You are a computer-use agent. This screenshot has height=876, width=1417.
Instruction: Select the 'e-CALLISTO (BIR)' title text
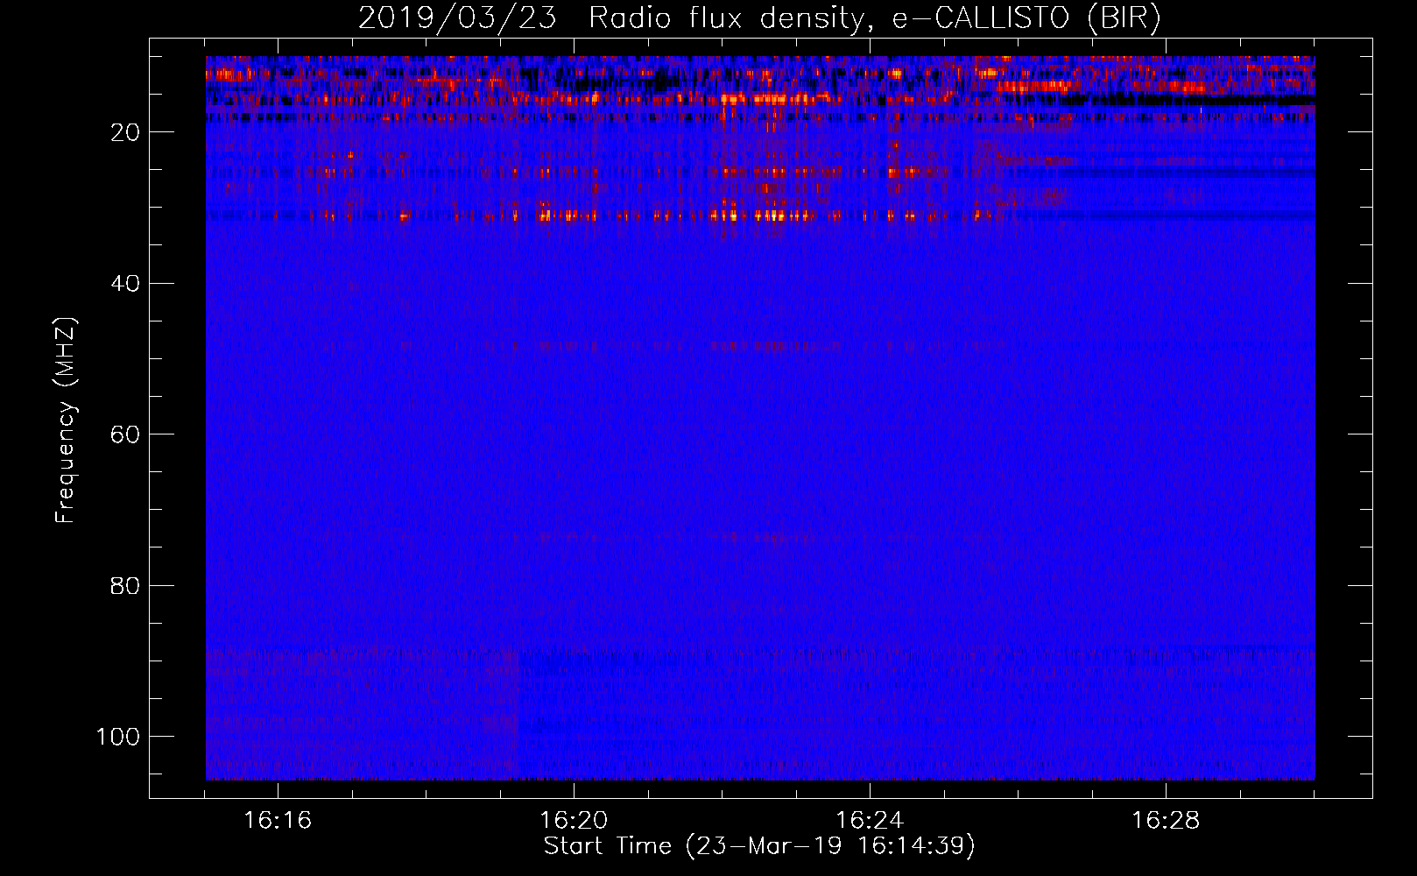click(1026, 18)
